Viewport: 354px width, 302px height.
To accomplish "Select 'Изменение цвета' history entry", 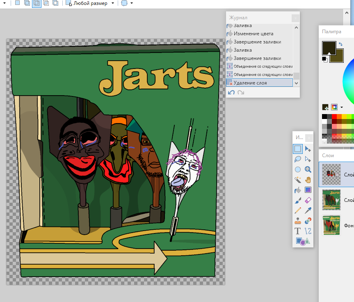I will [253, 34].
